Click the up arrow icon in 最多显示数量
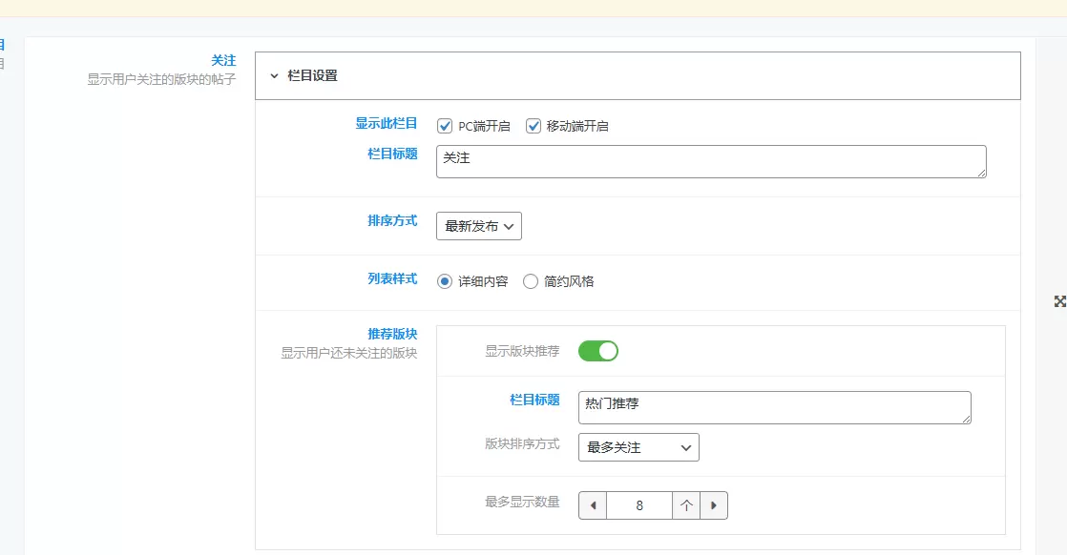Viewport: 1067px width, 555px height. click(686, 505)
